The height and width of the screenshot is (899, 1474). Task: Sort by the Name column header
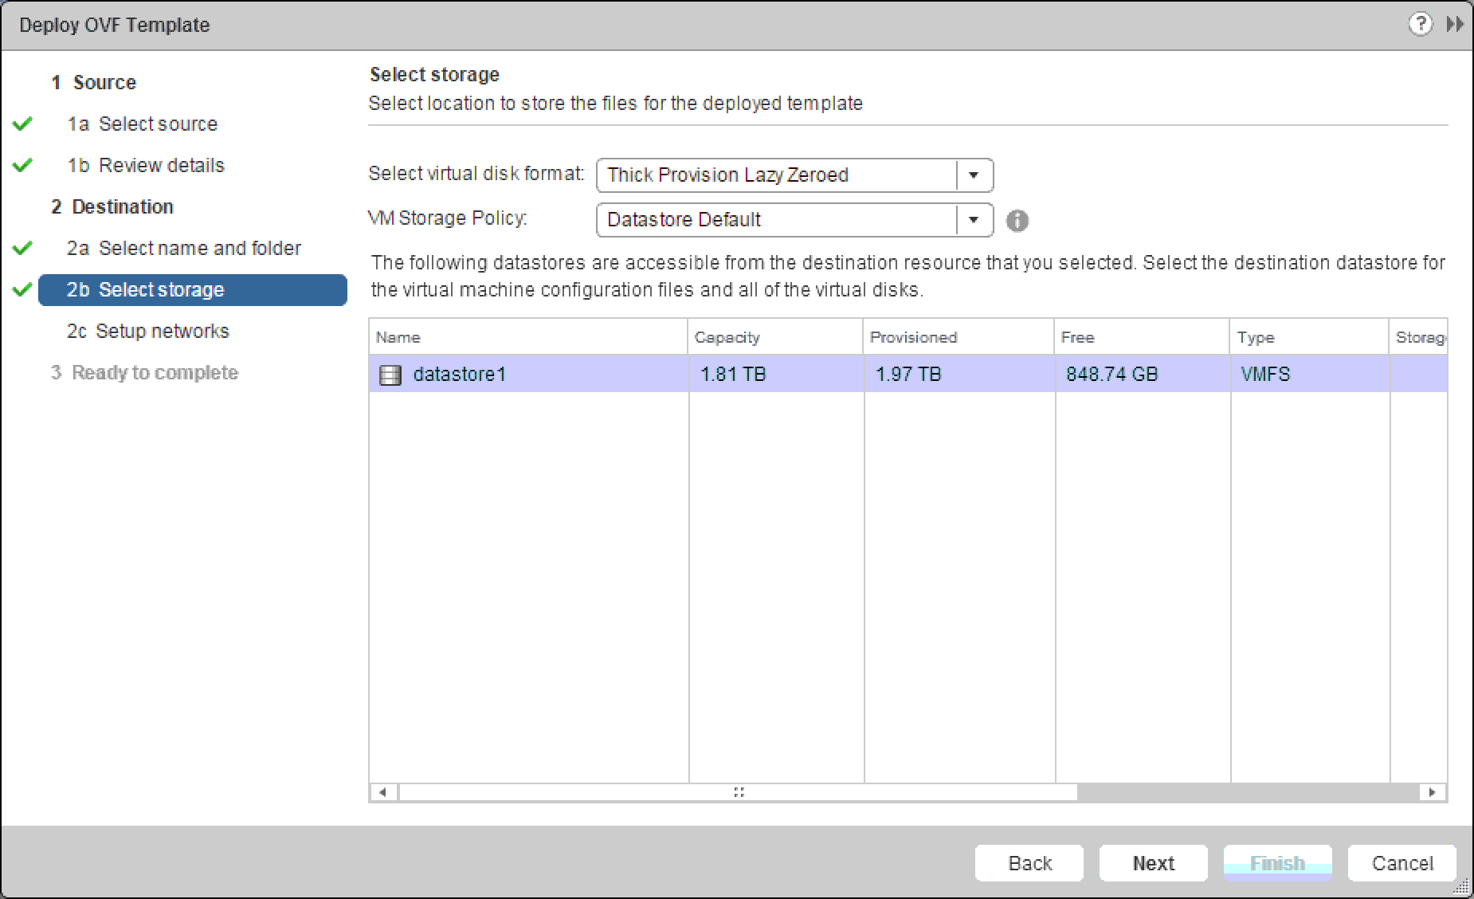point(398,337)
